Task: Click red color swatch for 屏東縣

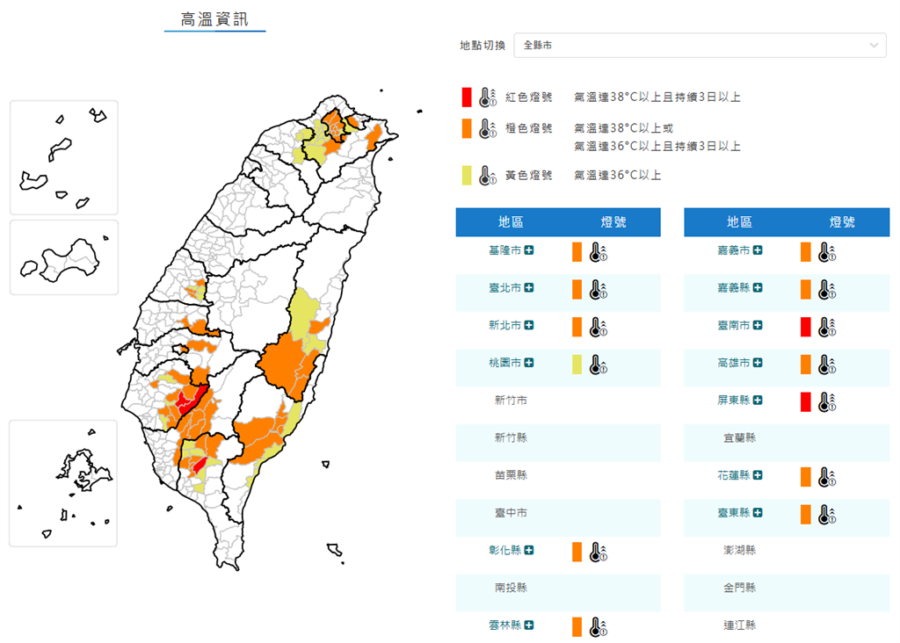Action: [806, 402]
